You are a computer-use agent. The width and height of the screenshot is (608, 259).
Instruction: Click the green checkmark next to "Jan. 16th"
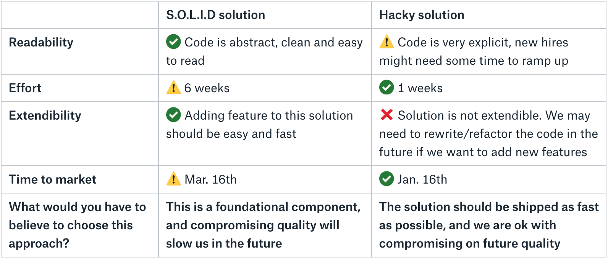[x=386, y=179]
